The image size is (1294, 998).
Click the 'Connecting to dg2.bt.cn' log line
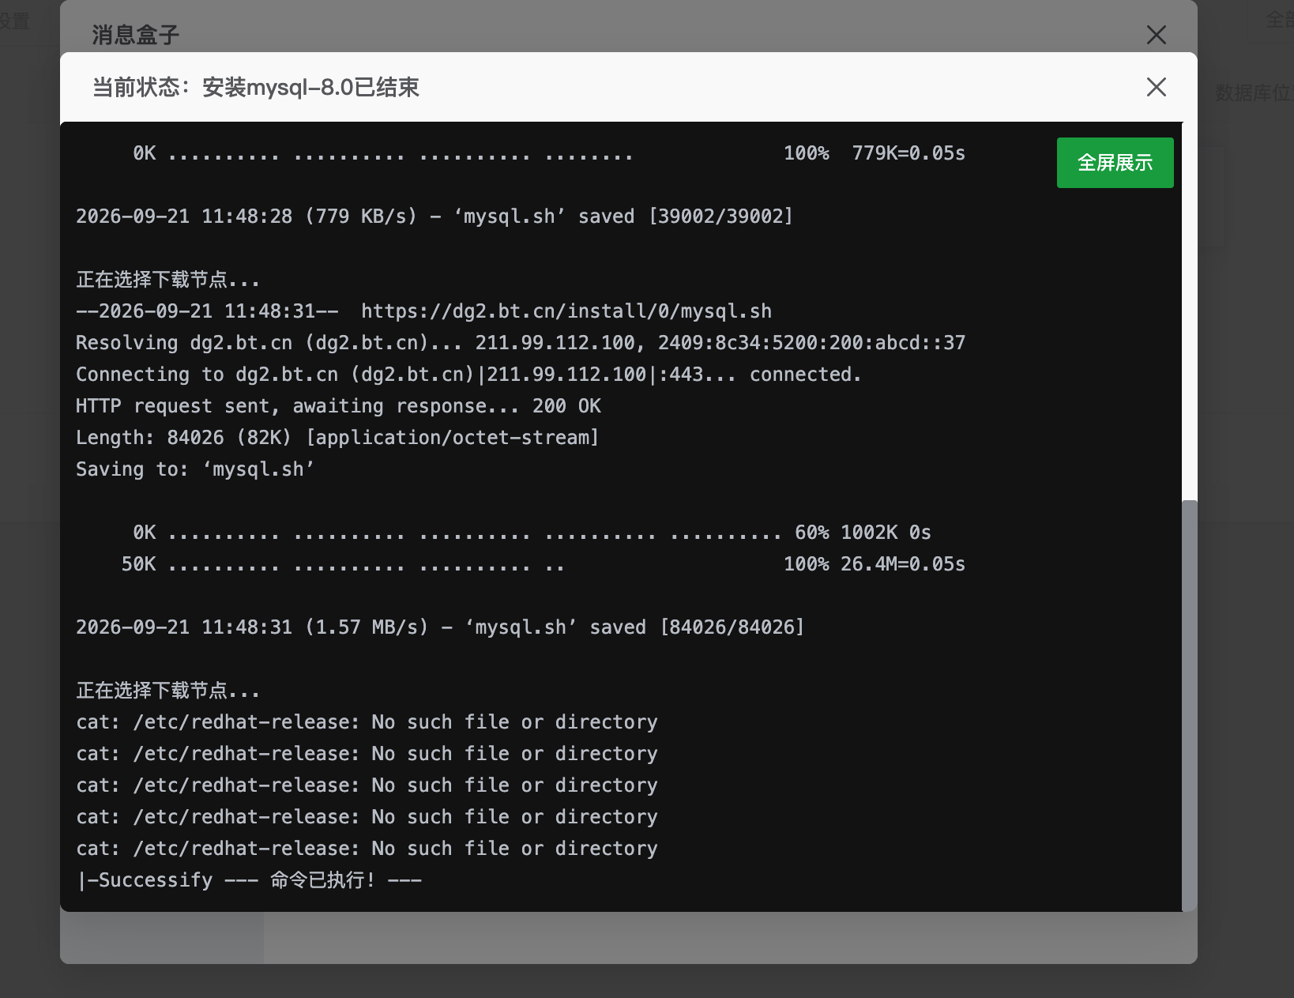[468, 375]
